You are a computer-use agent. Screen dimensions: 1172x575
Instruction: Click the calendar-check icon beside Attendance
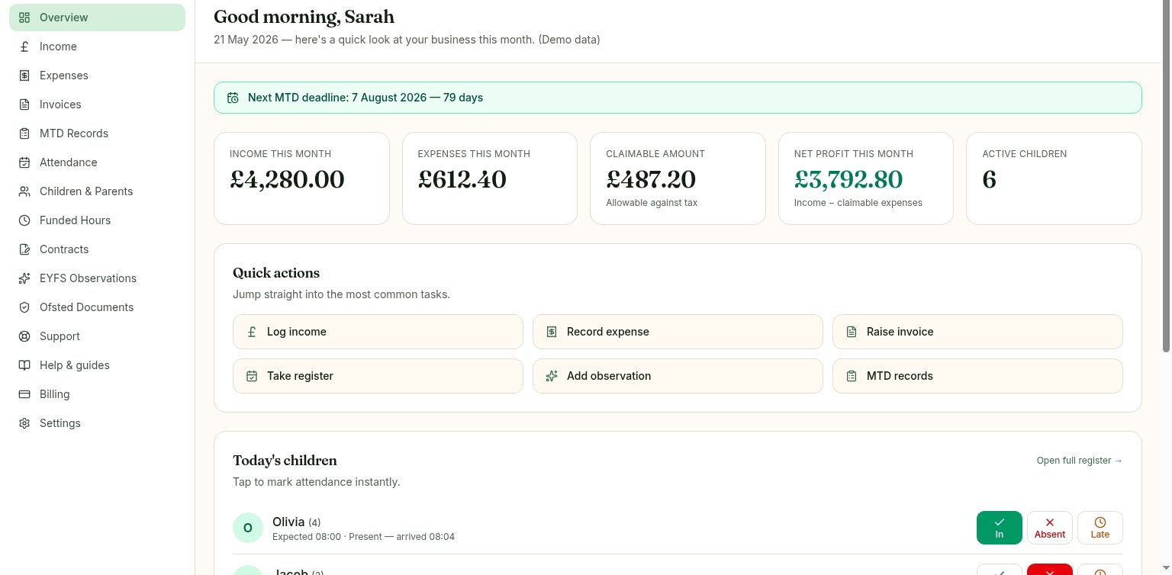pos(24,162)
